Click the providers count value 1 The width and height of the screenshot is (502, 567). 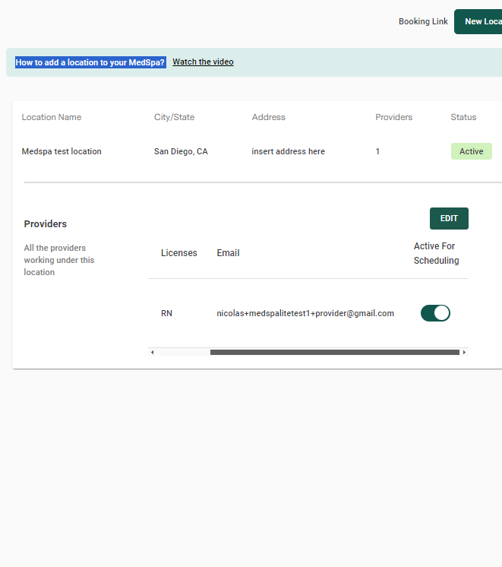377,151
